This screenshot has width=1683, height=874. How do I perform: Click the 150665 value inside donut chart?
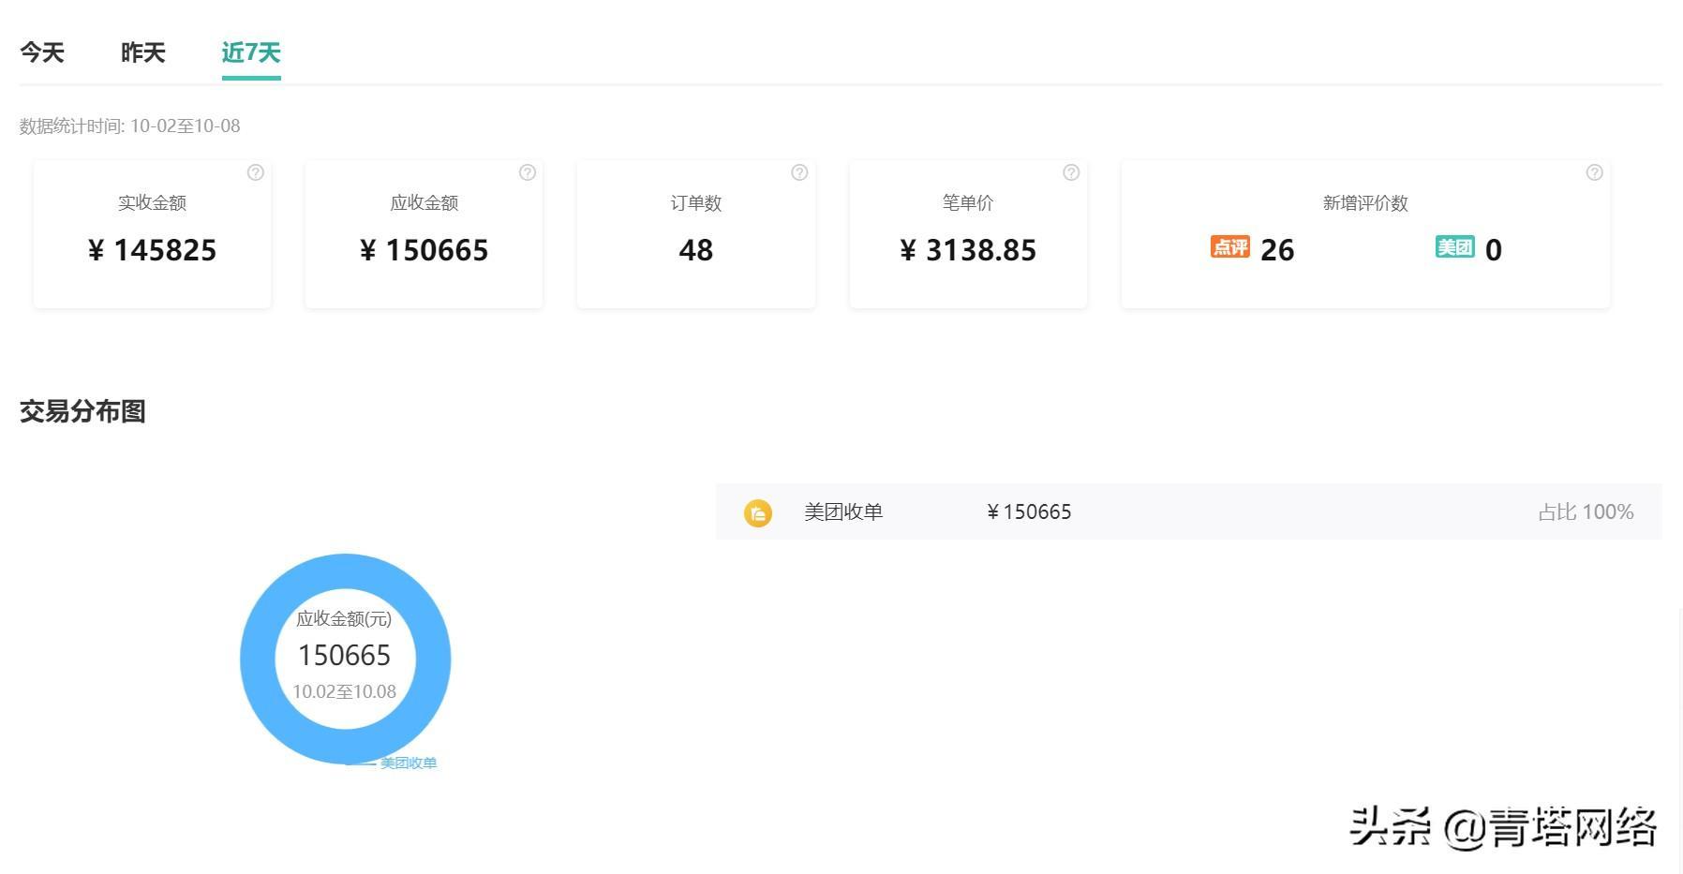point(344,656)
